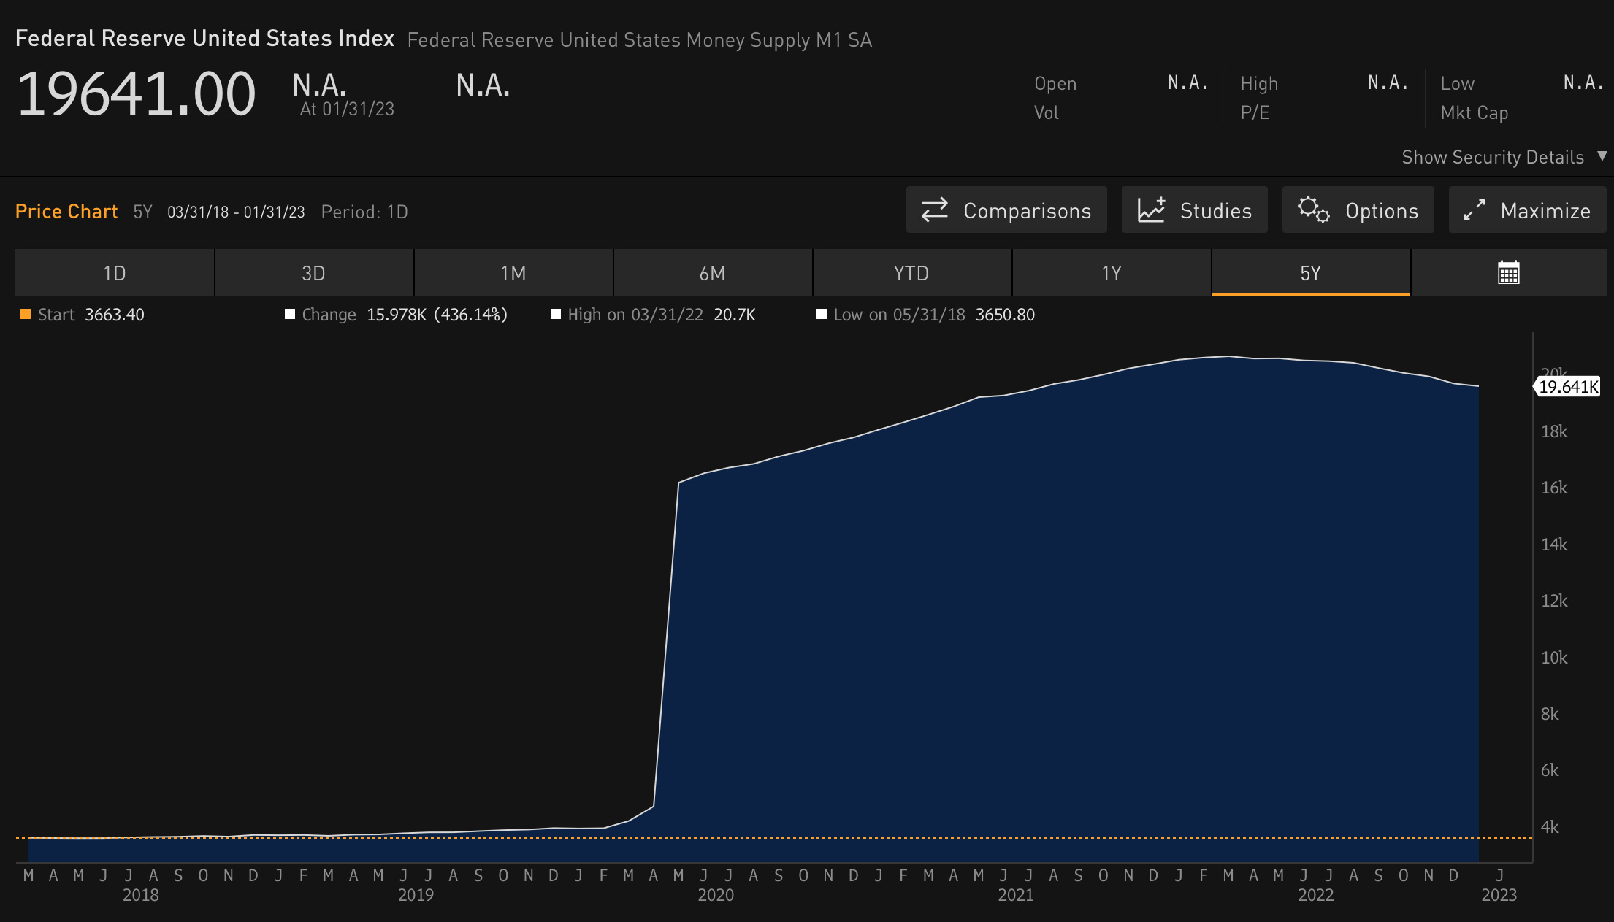Click the At 01/31/23 date text
Image resolution: width=1614 pixels, height=922 pixels.
click(x=347, y=109)
